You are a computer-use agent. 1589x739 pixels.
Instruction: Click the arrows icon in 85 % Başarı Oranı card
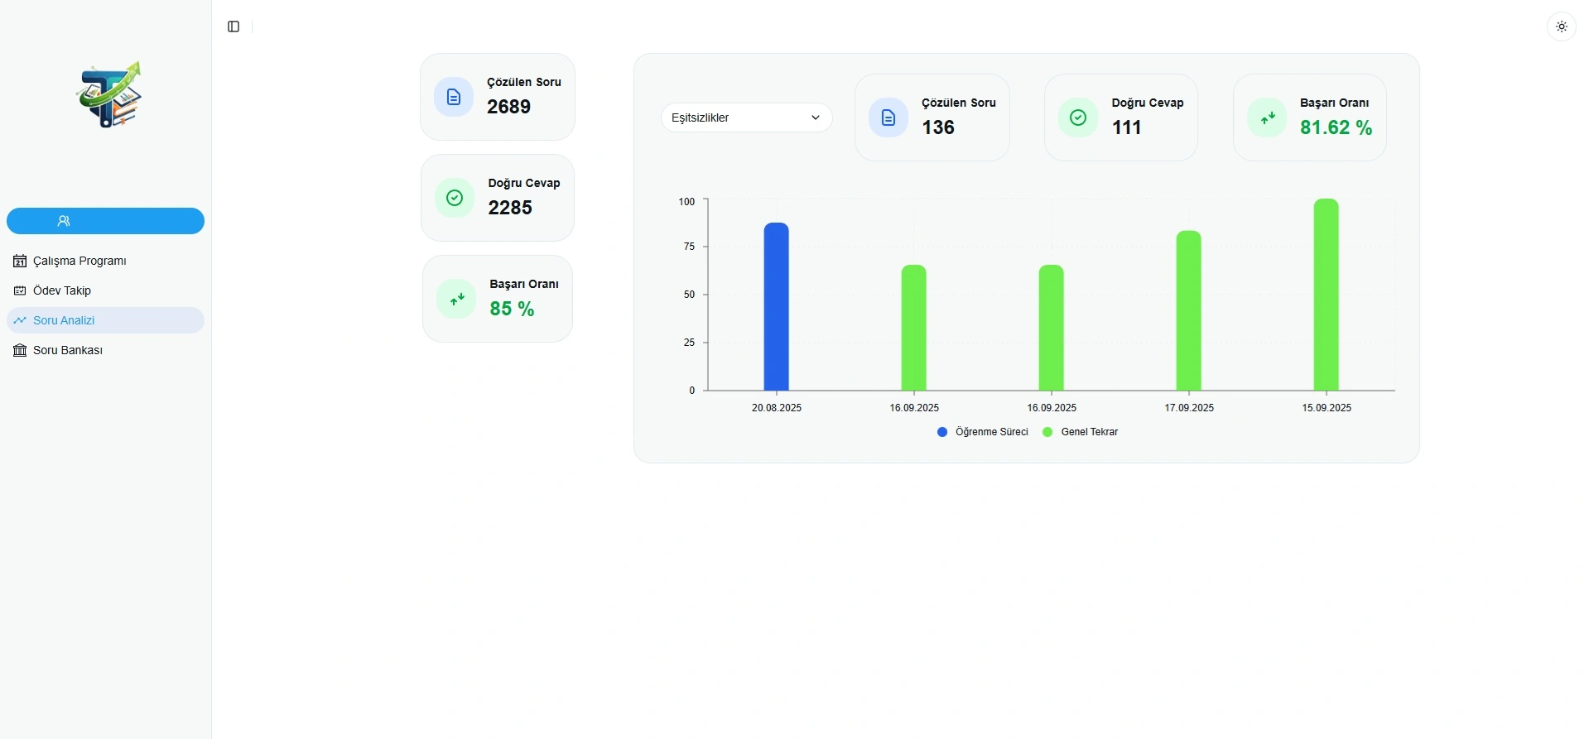click(456, 299)
